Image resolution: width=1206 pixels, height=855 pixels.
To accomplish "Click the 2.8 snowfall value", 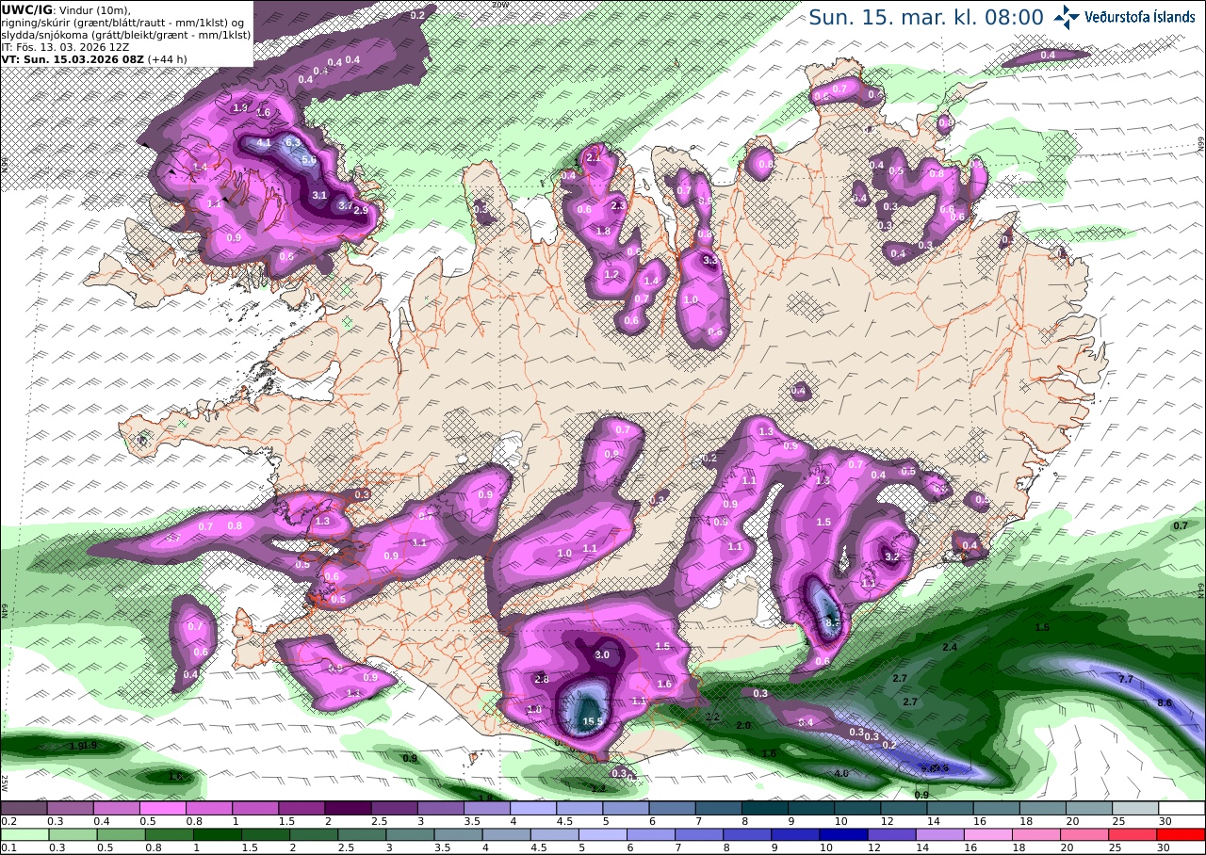I will click(x=541, y=679).
